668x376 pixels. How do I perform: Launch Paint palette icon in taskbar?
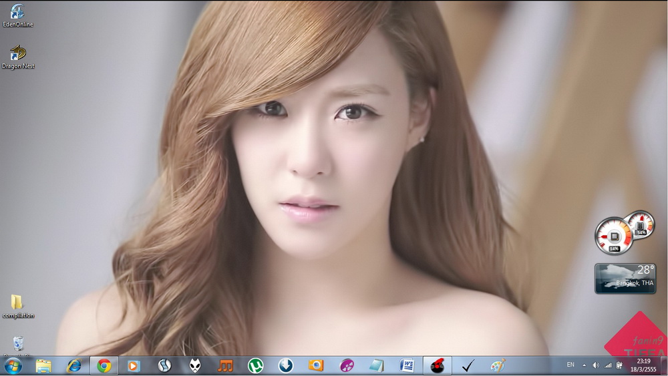tap(498, 366)
